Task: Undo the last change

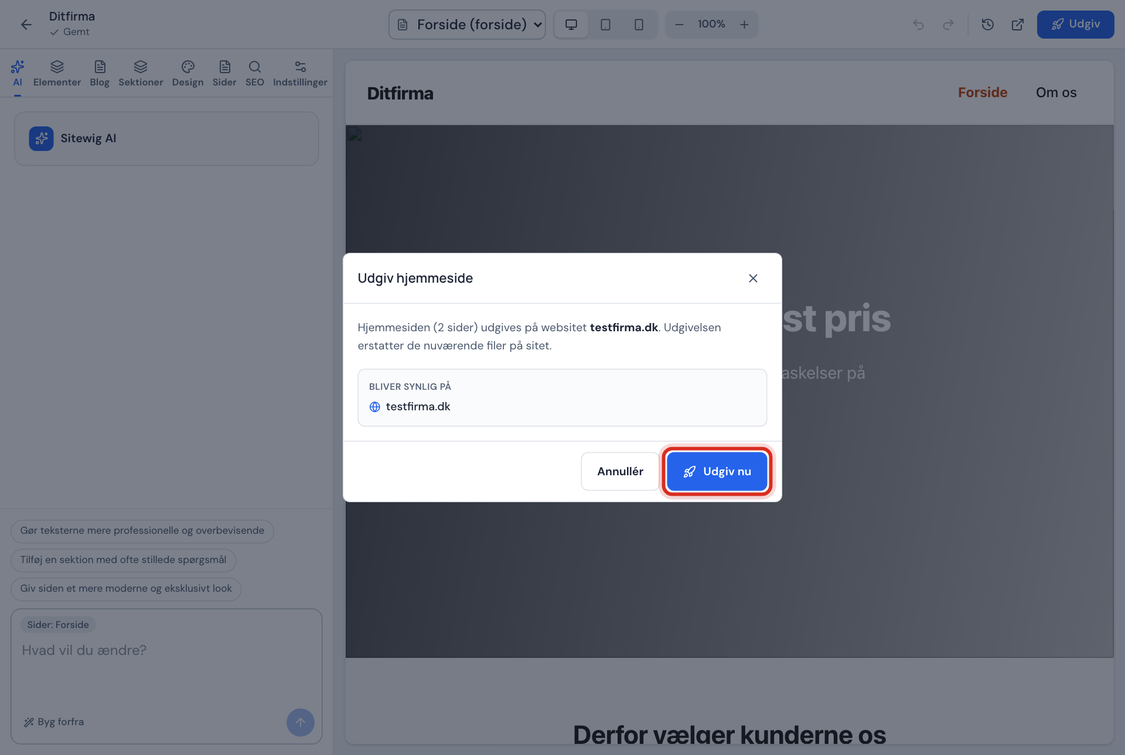Action: coord(918,25)
